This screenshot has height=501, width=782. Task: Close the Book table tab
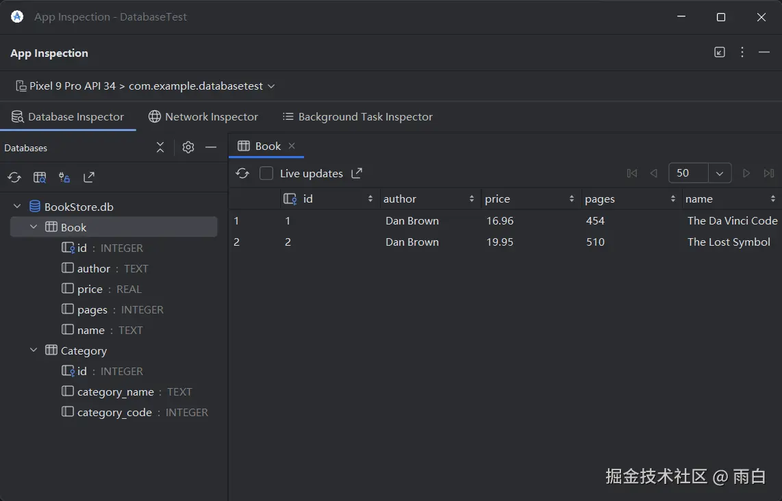[x=292, y=146]
